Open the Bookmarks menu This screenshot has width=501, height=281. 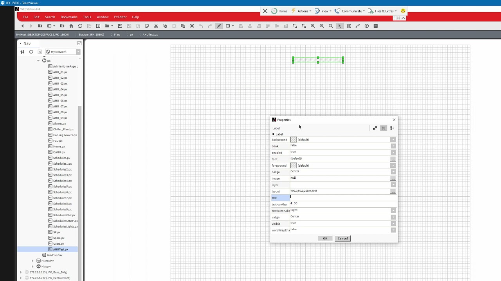[69, 17]
